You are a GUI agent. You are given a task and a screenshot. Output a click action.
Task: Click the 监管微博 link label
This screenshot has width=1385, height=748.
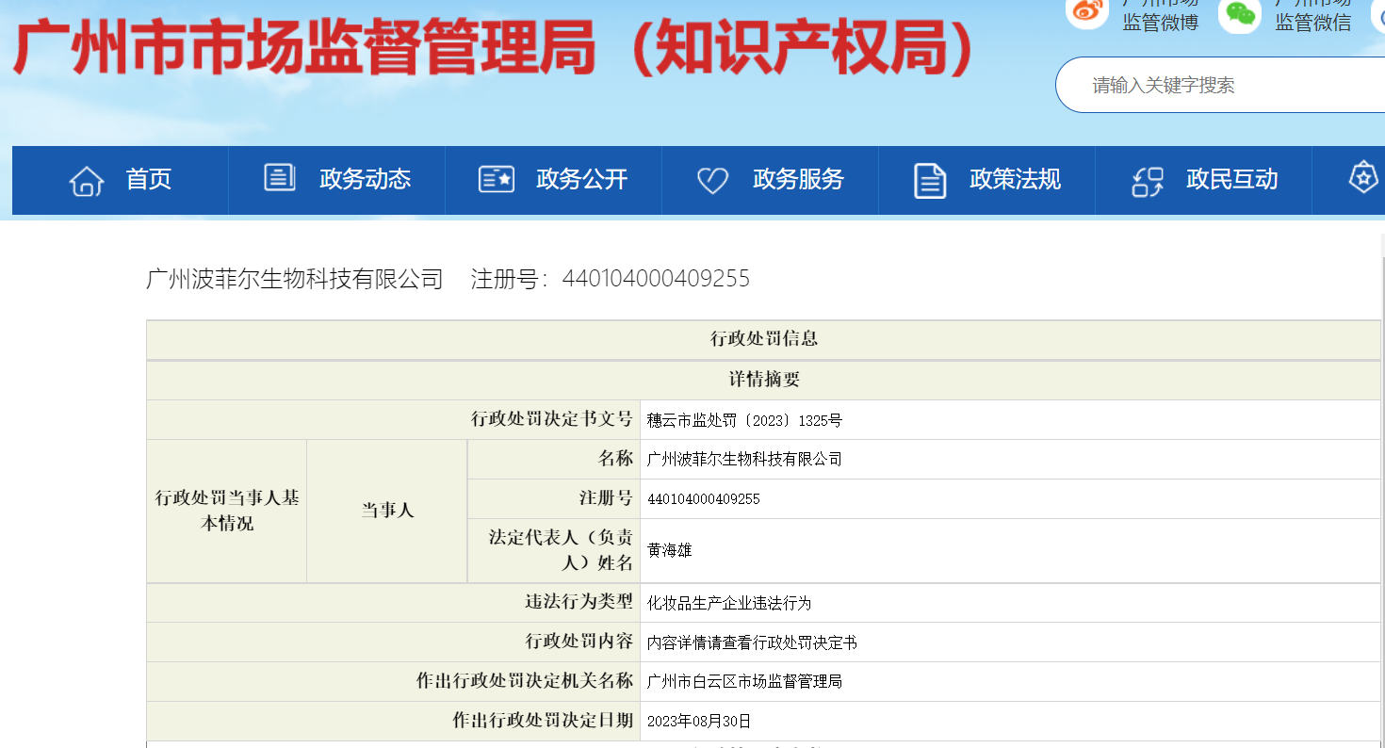coord(1161,22)
